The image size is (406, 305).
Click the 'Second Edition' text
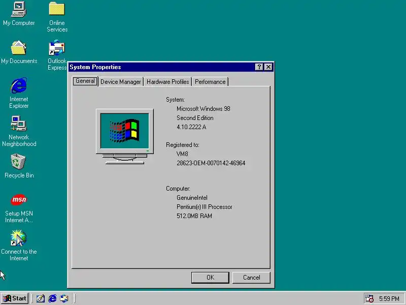(195, 118)
